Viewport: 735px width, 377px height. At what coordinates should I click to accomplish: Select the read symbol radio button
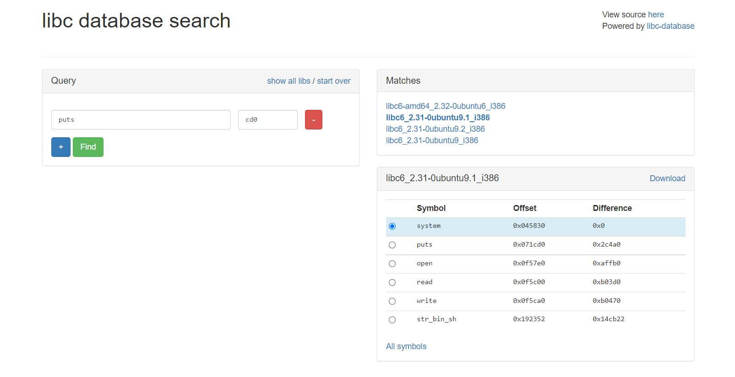point(392,282)
